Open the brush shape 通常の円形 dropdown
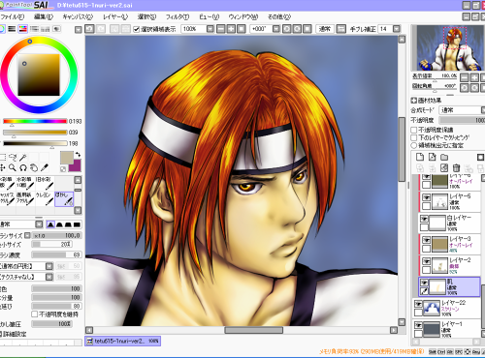The width and height of the screenshot is (485, 358). [x=48, y=266]
